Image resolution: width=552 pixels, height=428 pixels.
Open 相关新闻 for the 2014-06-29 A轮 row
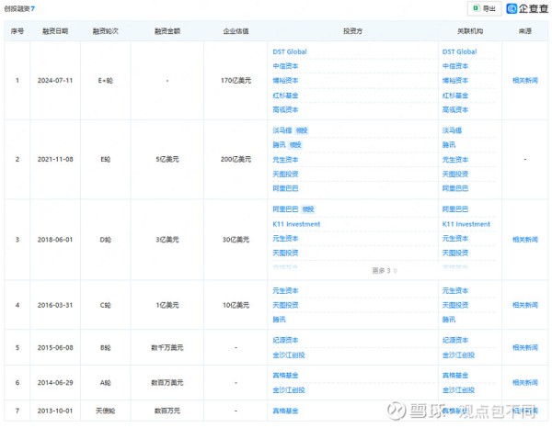tap(524, 383)
